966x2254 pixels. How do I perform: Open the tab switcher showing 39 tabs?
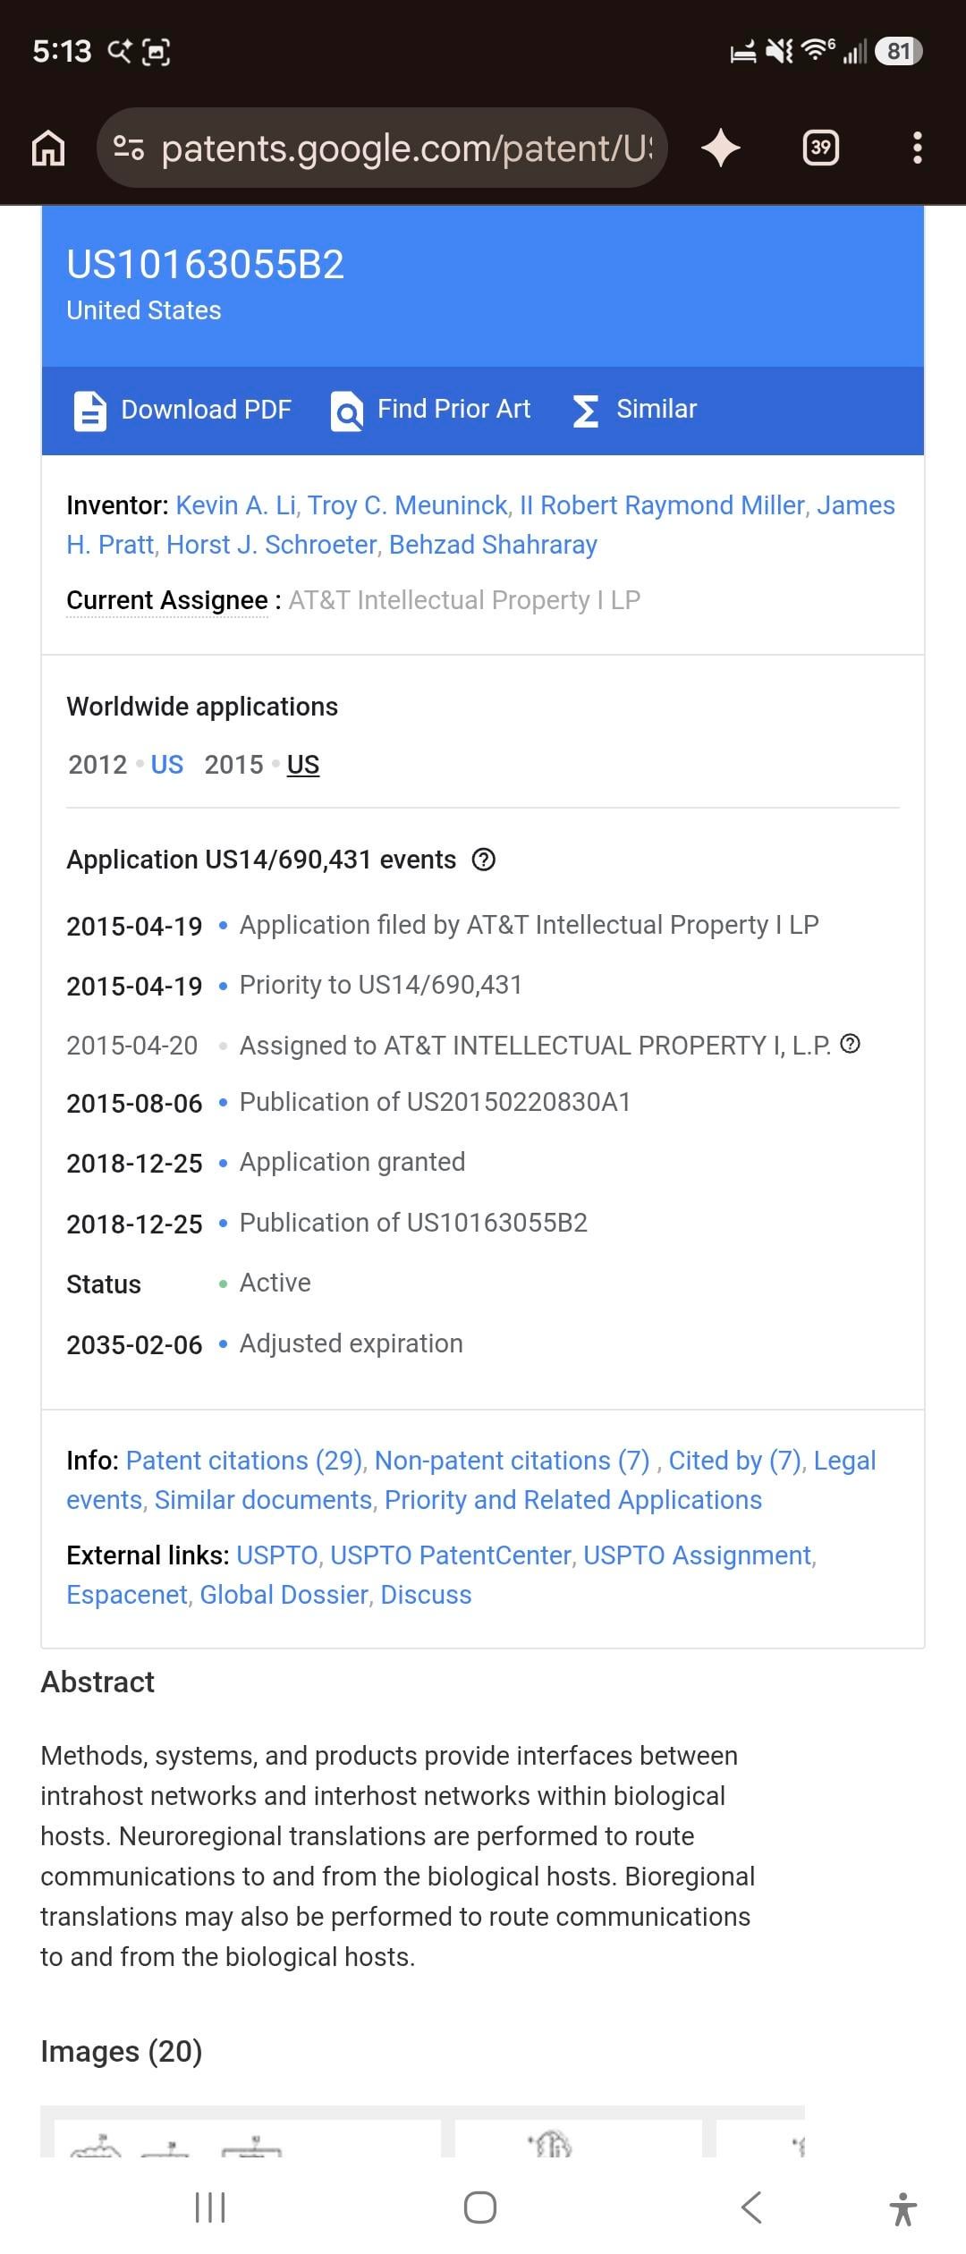coord(821,148)
